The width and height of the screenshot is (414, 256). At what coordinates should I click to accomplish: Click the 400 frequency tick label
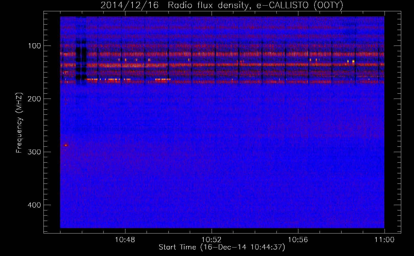point(34,205)
